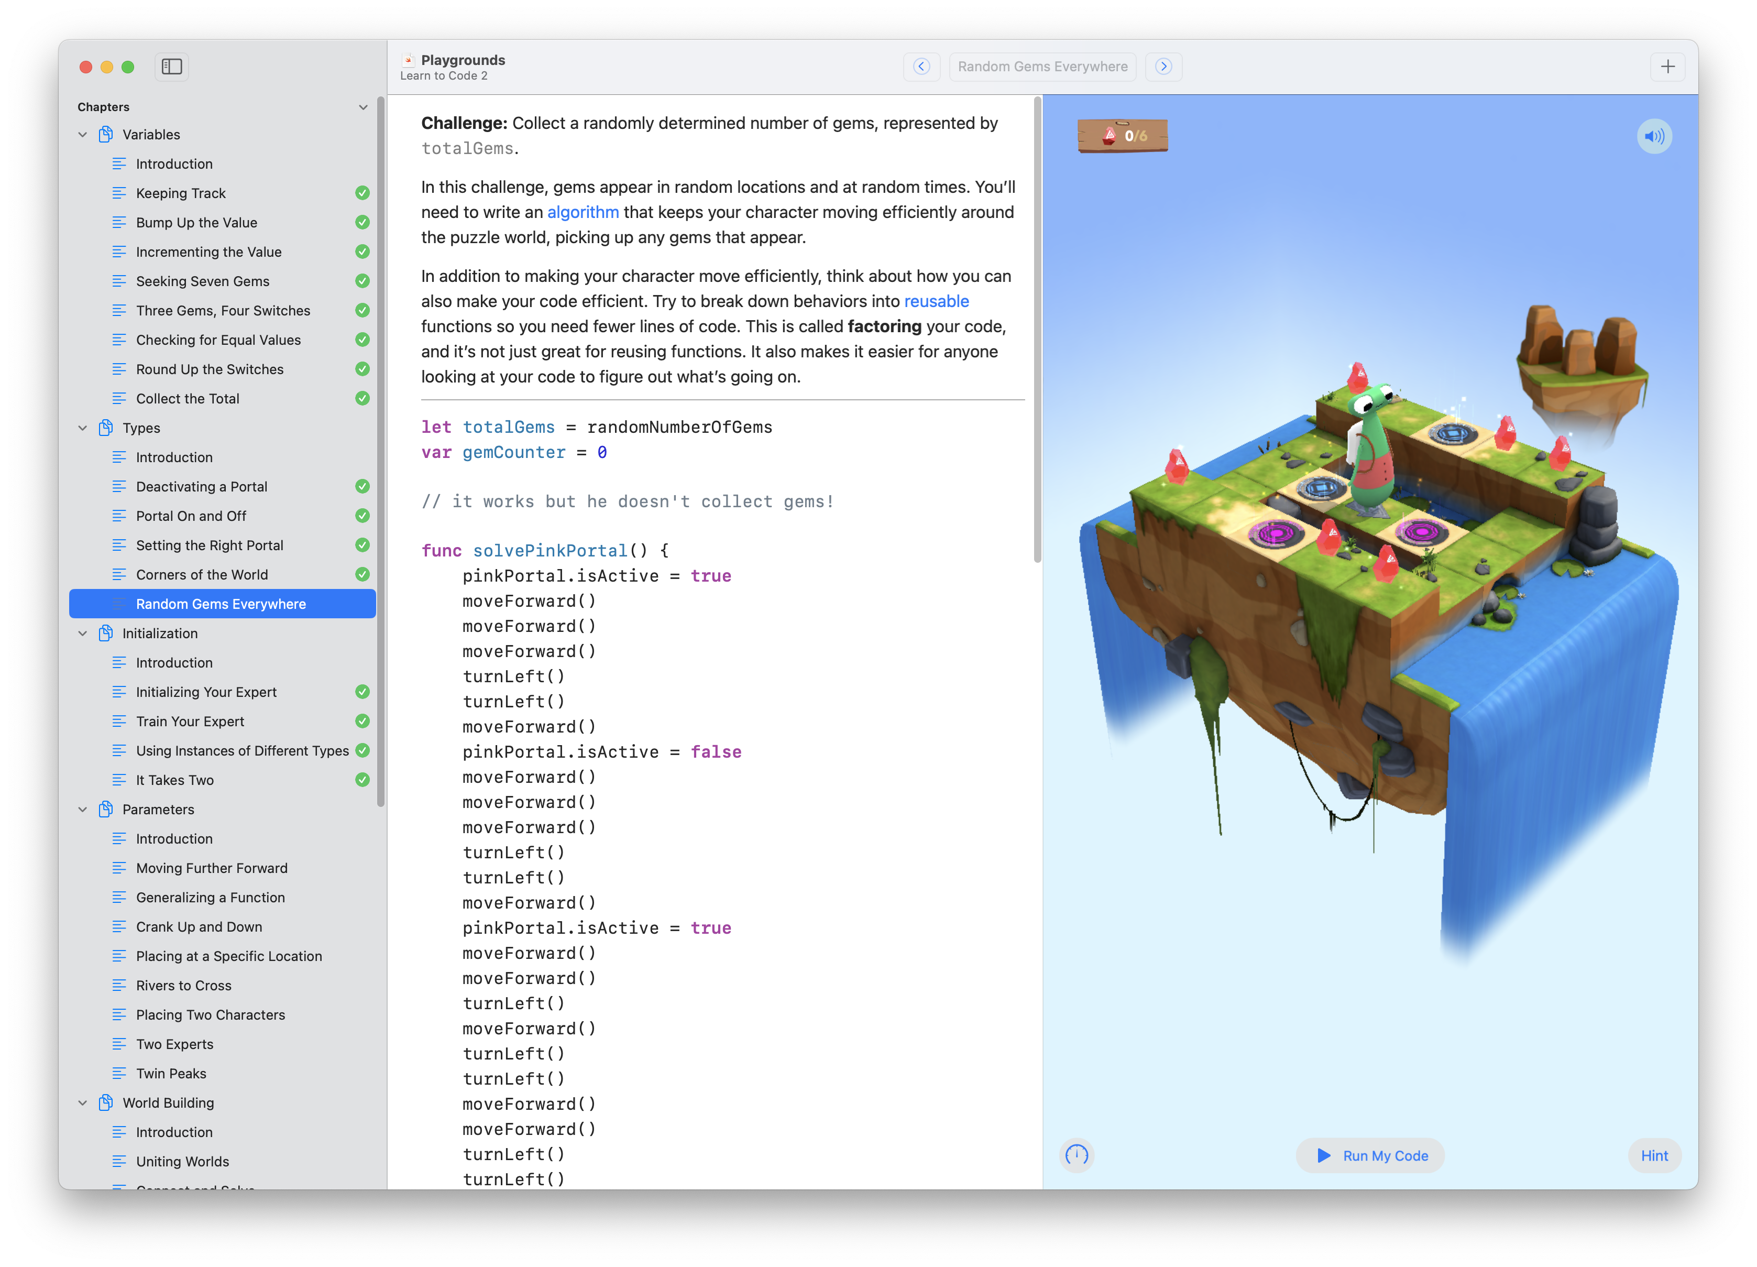Click the Types chapter page icon

pos(106,428)
